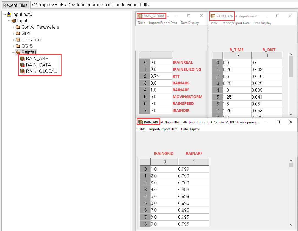Click the Rainfall folder icon

pos(18,52)
